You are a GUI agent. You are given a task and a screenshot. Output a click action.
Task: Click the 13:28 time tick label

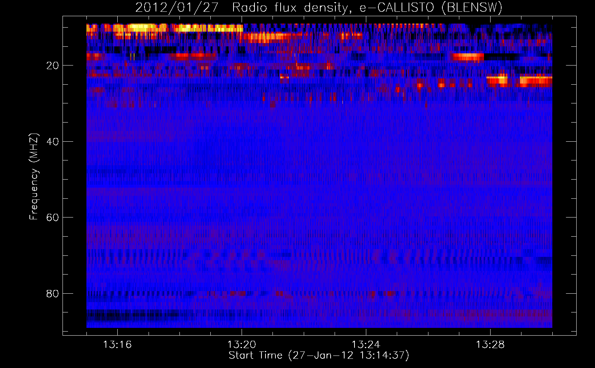[490, 345]
